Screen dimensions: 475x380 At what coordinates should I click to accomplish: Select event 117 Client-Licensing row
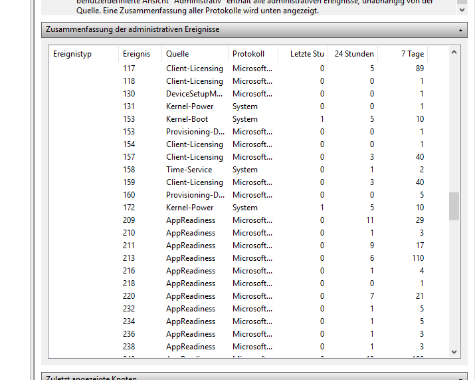pyautogui.click(x=238, y=69)
